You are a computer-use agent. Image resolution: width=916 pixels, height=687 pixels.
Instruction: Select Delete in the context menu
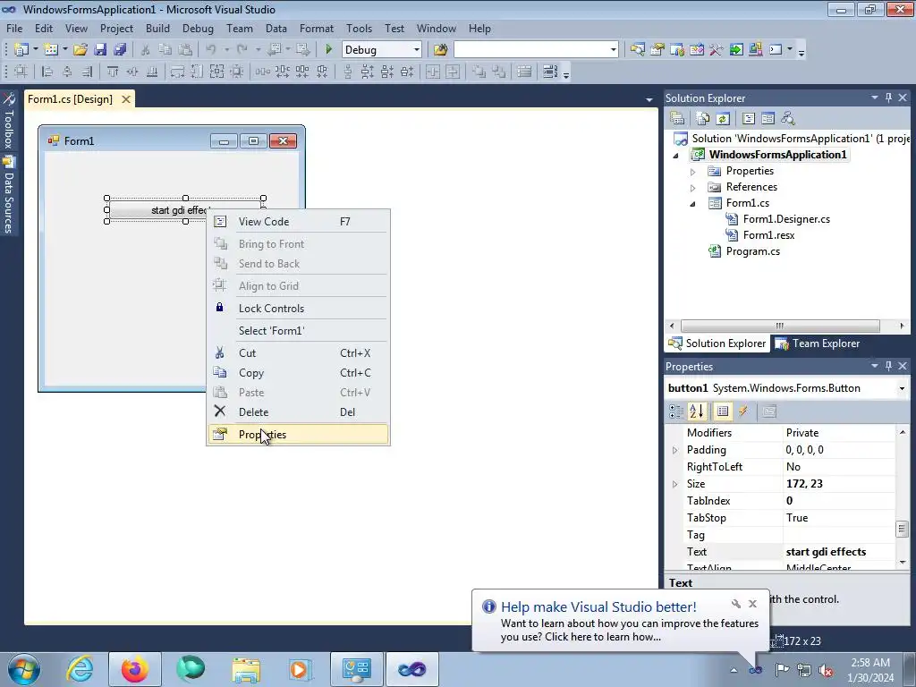298,411
